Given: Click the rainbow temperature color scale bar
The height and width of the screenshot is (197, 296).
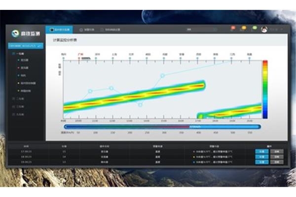Looking at the screenshot, I should [265, 90].
